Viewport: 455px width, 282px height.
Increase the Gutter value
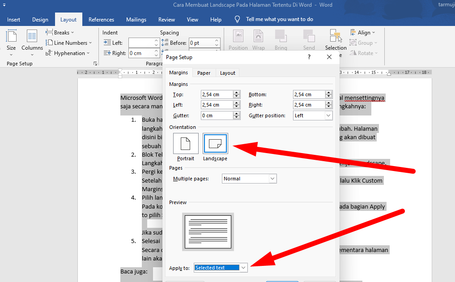pyautogui.click(x=237, y=113)
